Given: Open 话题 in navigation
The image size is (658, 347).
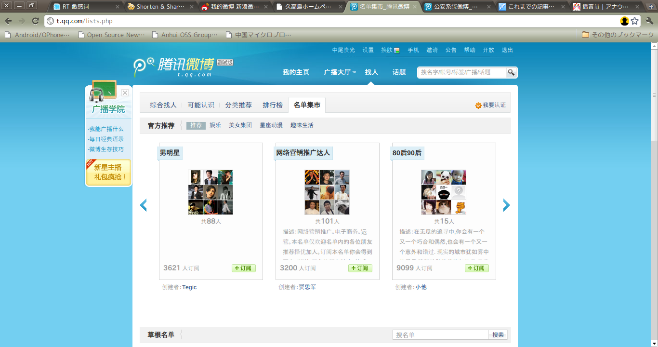Looking at the screenshot, I should pyautogui.click(x=399, y=72).
